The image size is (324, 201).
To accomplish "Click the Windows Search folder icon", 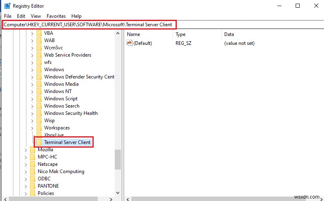I will 39,106.
